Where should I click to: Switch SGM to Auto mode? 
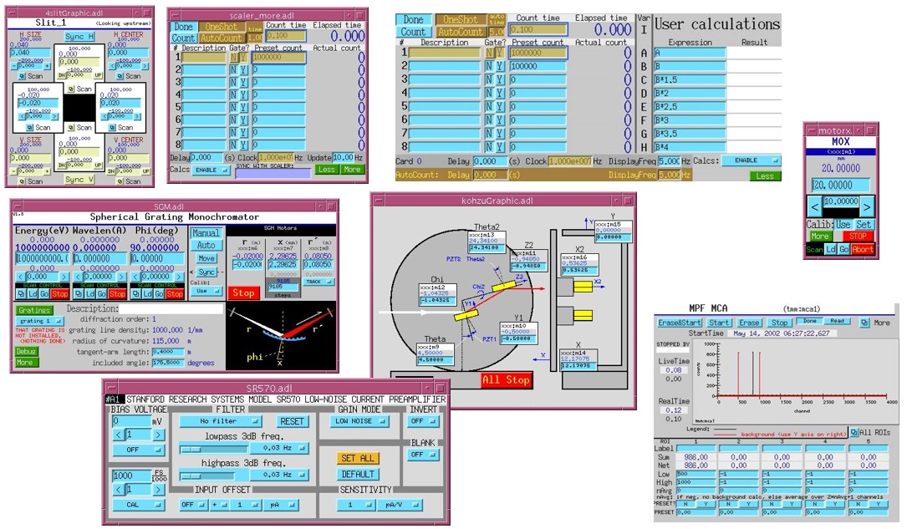(206, 246)
